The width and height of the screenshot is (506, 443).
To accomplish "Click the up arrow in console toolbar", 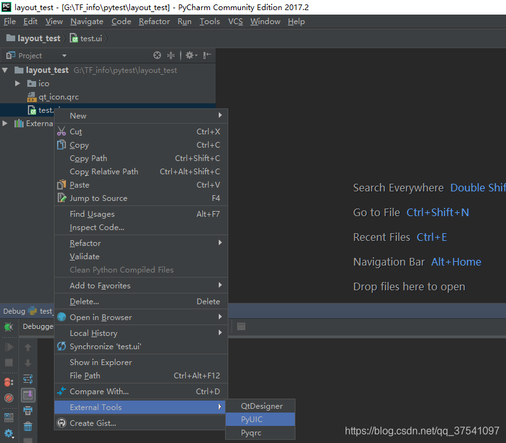I will (x=28, y=347).
